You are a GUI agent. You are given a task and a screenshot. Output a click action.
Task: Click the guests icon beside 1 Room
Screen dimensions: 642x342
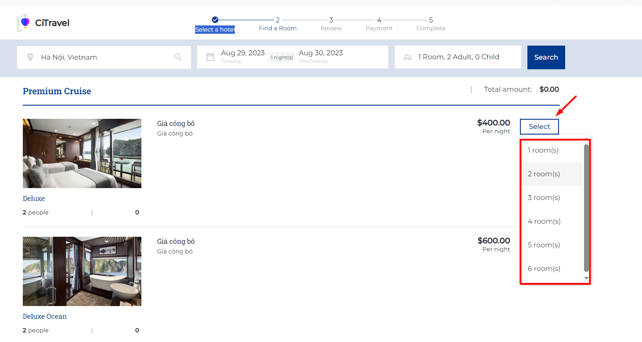click(x=408, y=57)
